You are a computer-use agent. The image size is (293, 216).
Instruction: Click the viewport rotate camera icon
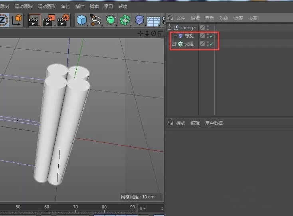click(154, 34)
